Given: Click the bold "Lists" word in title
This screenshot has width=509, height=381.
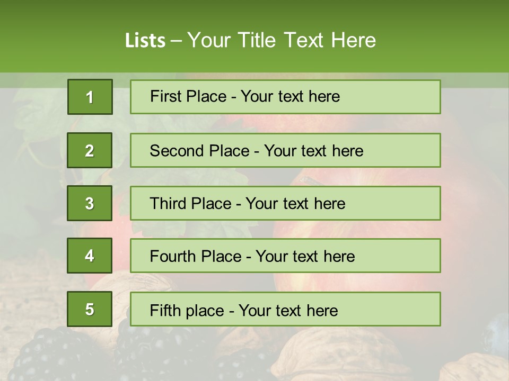Looking at the screenshot, I should (x=145, y=41).
